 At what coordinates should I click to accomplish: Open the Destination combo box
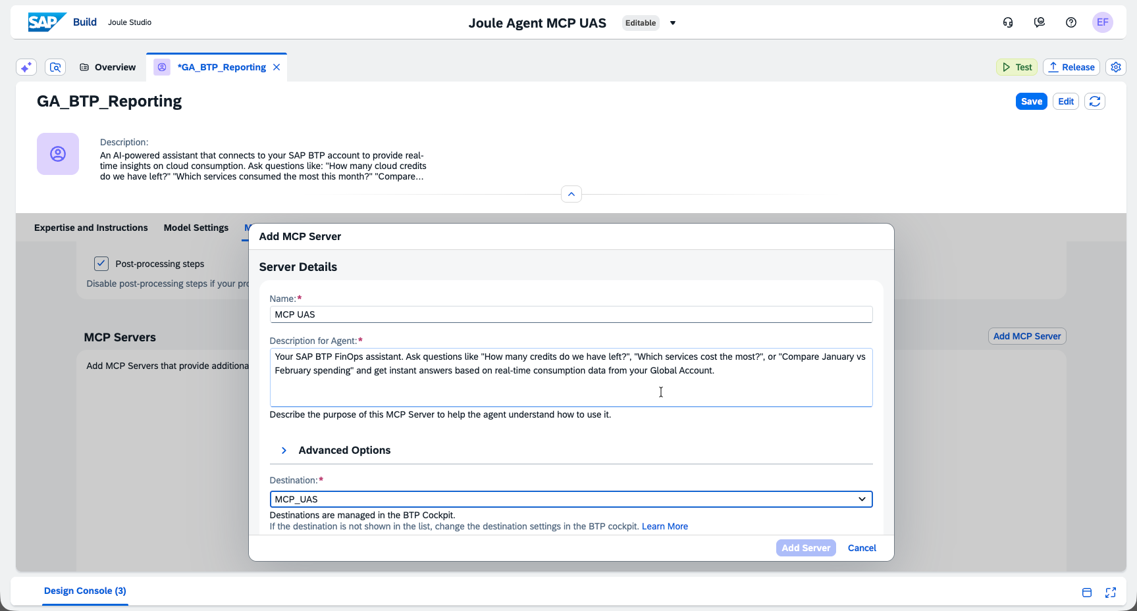571,499
